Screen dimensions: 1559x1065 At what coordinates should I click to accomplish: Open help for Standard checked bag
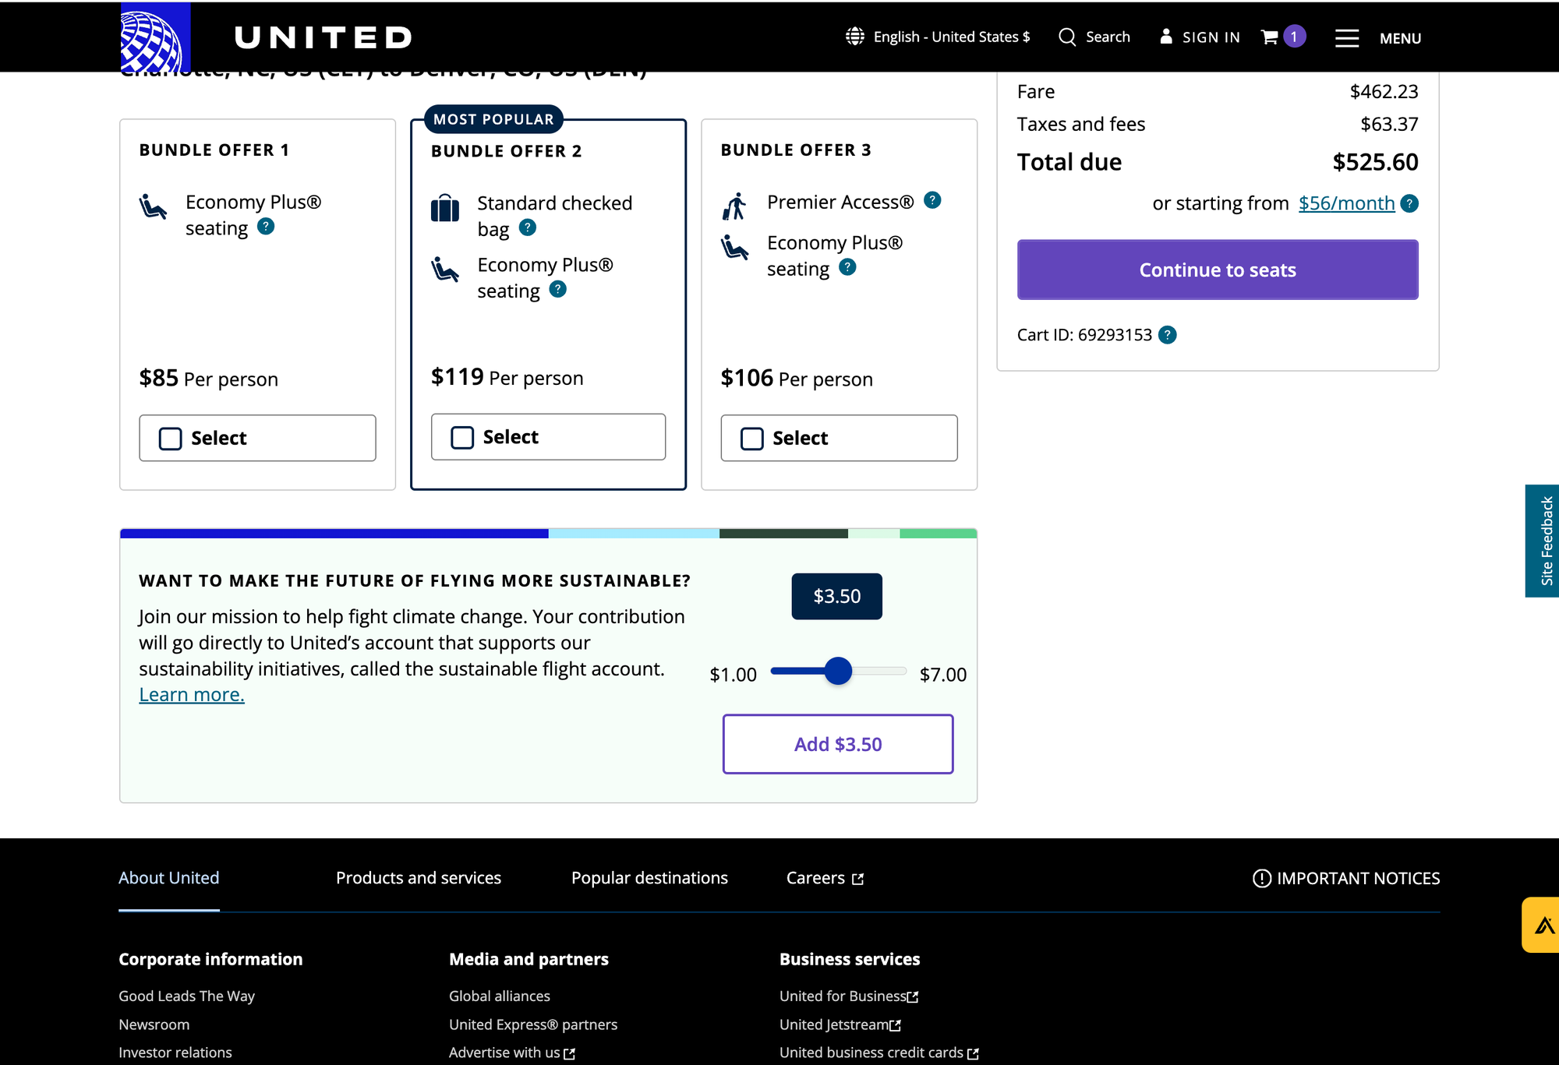click(x=528, y=227)
